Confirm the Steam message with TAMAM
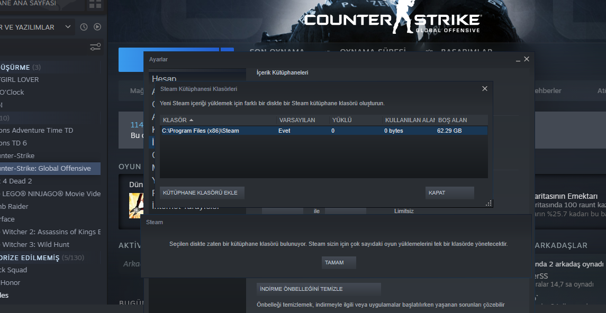 coord(339,262)
